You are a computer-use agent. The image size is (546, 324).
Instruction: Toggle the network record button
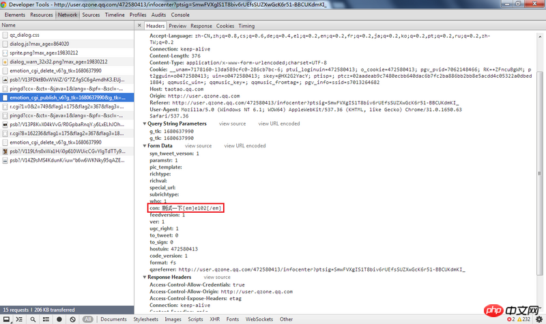(59, 319)
